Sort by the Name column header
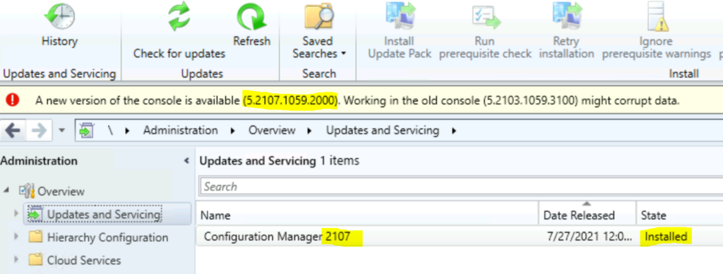This screenshot has height=274, width=723. [x=367, y=215]
